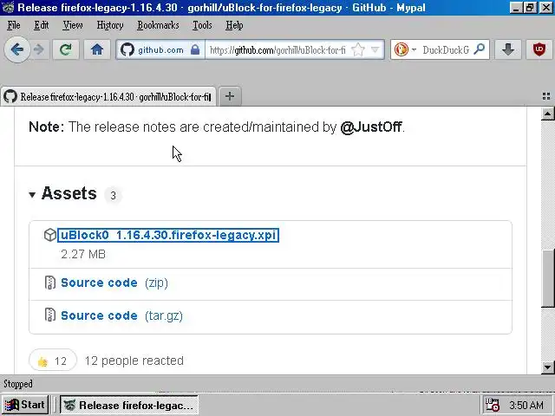Open the URL history dropdown arrow
This screenshot has height=416, width=555.
(x=375, y=50)
